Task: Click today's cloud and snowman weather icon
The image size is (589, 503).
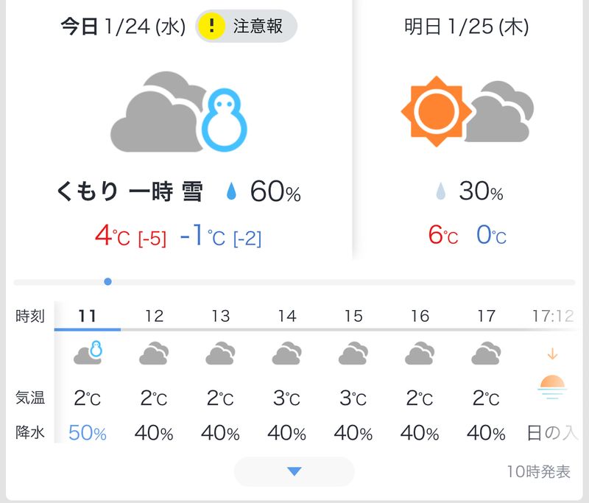Action: click(179, 111)
